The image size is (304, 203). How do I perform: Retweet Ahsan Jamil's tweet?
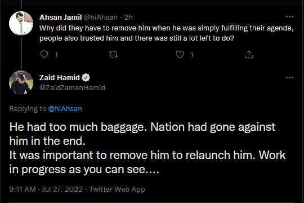coord(113,55)
